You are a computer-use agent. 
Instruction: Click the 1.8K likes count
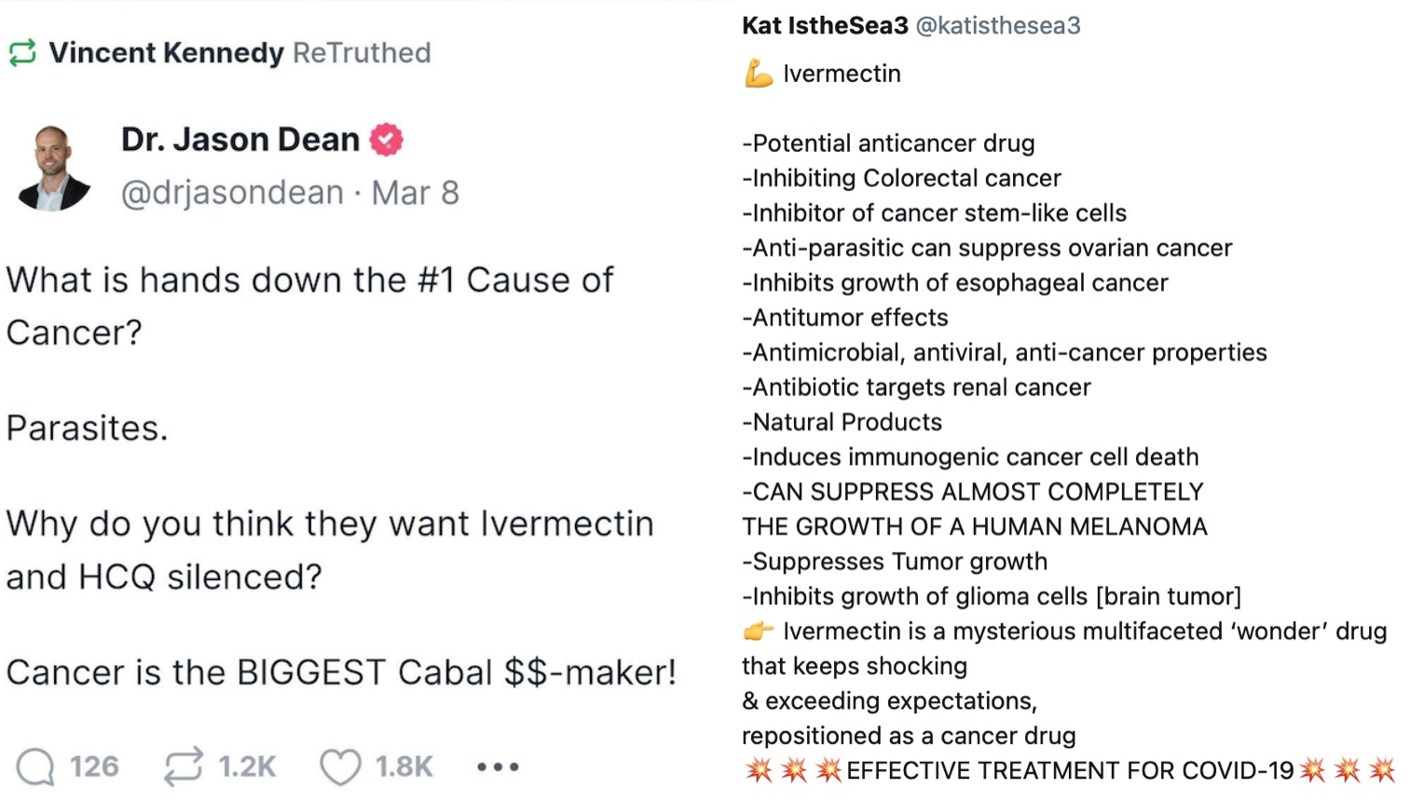404,767
